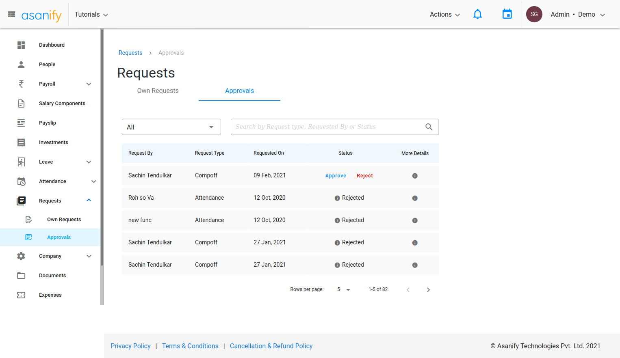The image size is (620, 358).
Task: Change the rows per page dropdown
Action: (x=343, y=290)
